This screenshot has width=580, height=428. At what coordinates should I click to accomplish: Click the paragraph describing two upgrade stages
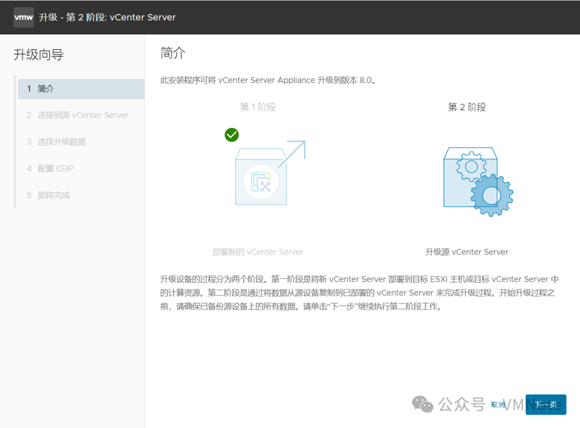point(359,293)
